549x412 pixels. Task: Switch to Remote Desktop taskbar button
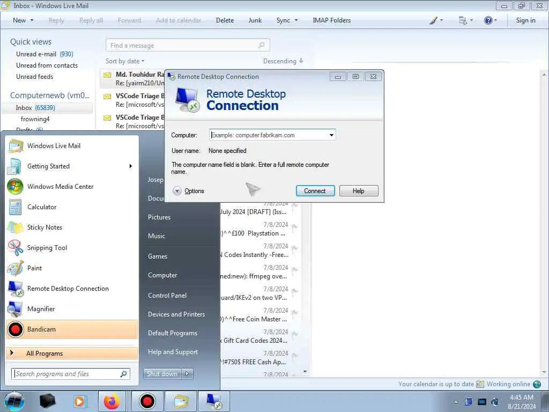pyautogui.click(x=214, y=401)
